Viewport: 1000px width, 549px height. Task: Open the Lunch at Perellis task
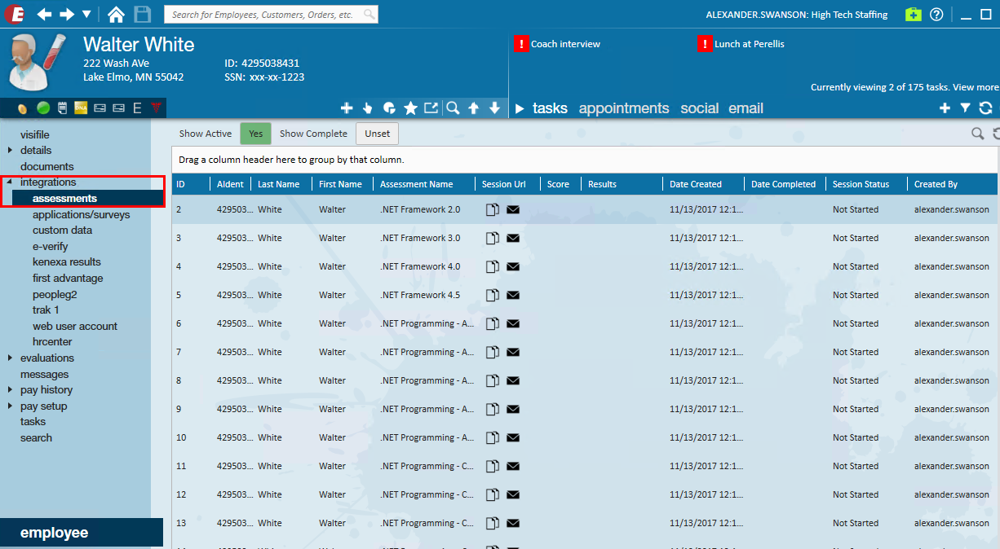point(749,44)
